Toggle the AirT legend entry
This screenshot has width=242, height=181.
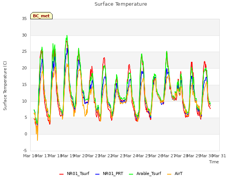[175, 173]
